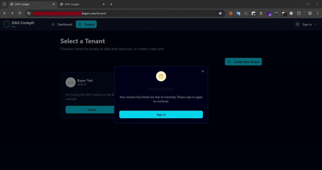Click the building icon in Tenants tab
The image size is (322, 170).
click(x=80, y=24)
